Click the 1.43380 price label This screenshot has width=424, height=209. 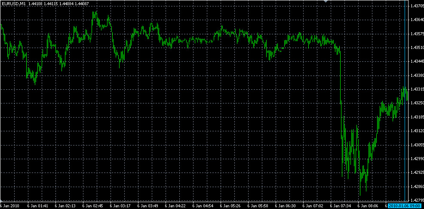click(x=417, y=76)
